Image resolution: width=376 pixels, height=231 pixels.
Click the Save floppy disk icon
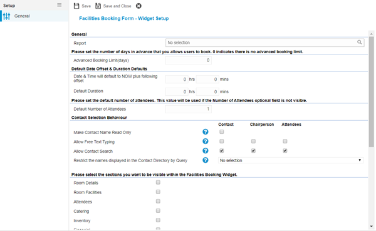tap(76, 6)
